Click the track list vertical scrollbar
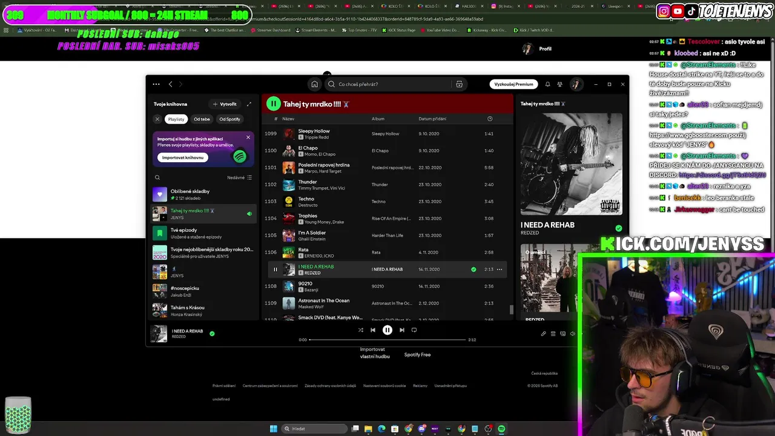Screen dimensions: 775x436 512,309
